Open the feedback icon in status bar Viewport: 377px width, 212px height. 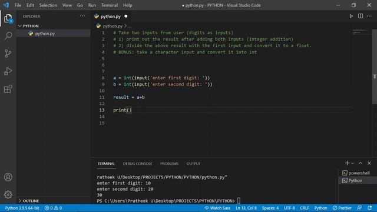click(x=359, y=208)
